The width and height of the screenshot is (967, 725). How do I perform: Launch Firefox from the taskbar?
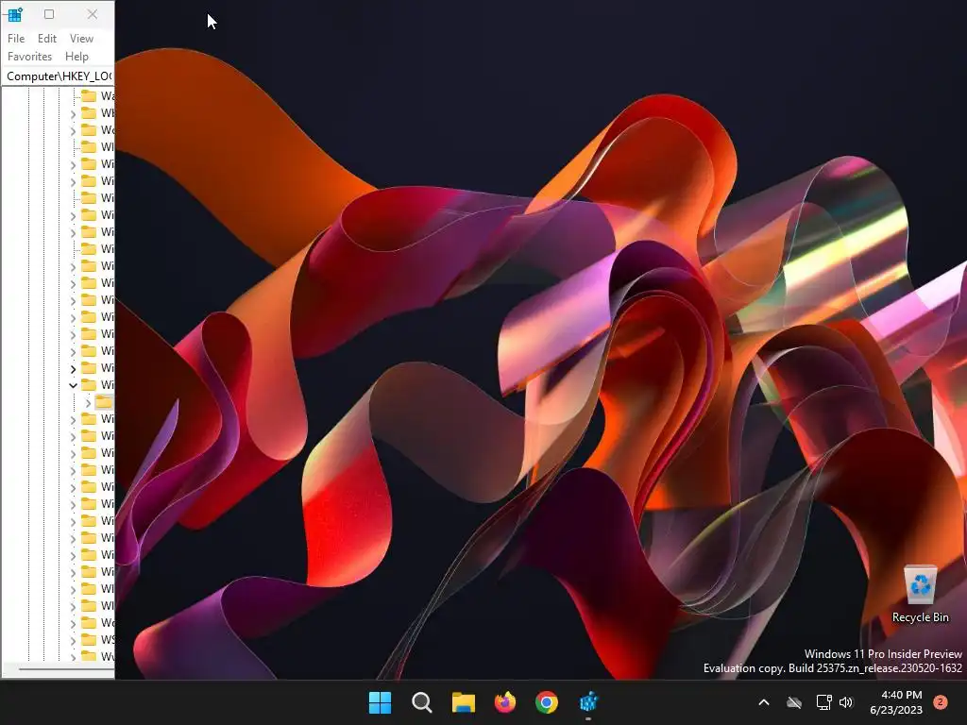pos(505,702)
